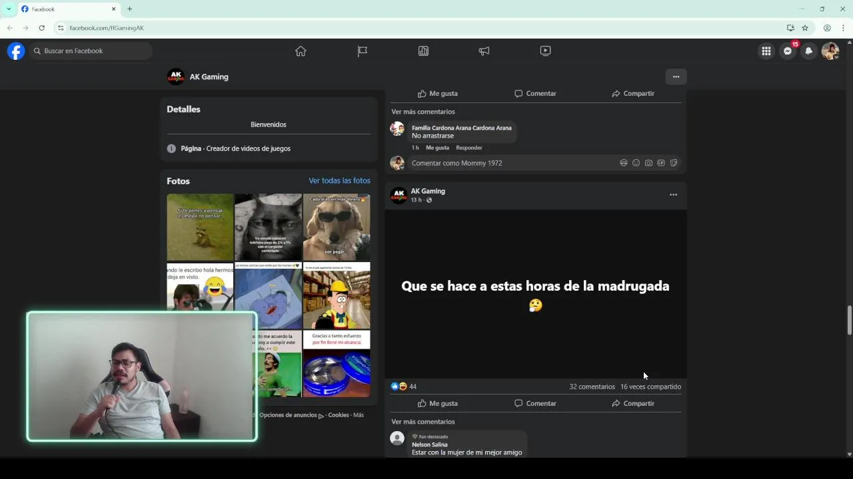Open the Ads megaphone icon
Viewport: 853px width, 479px height.
click(x=484, y=51)
